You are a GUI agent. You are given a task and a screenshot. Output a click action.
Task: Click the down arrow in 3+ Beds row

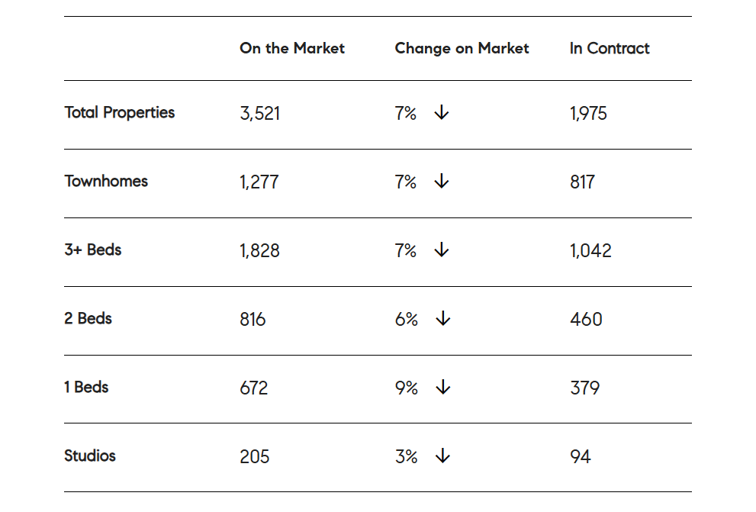[x=442, y=250]
